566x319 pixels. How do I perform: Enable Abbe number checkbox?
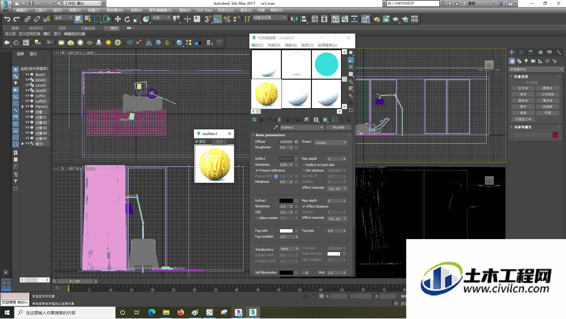257,218
